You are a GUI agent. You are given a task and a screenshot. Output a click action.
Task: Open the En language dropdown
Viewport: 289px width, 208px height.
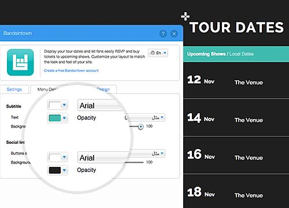(158, 53)
